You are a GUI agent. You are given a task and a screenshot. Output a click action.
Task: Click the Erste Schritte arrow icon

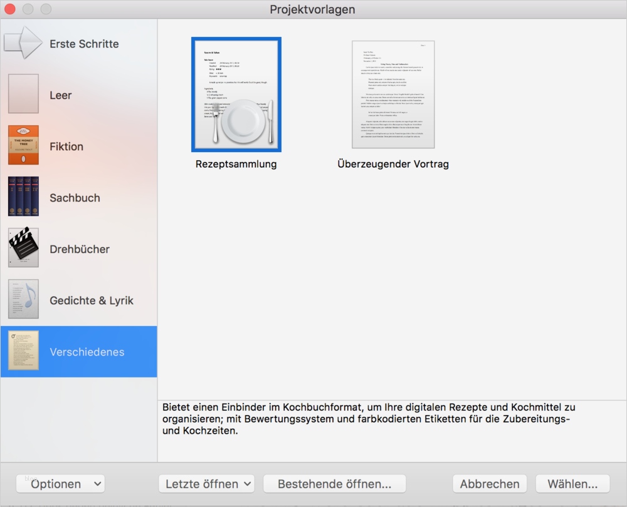pos(23,43)
